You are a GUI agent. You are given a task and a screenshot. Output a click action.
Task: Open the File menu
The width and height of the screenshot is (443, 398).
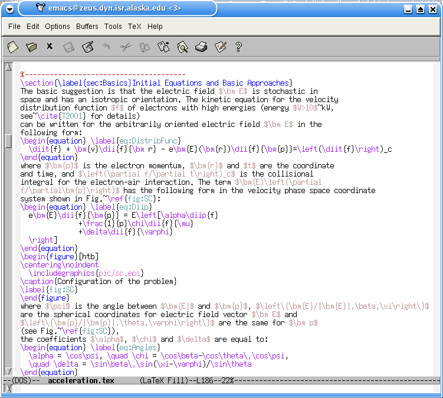(14, 27)
